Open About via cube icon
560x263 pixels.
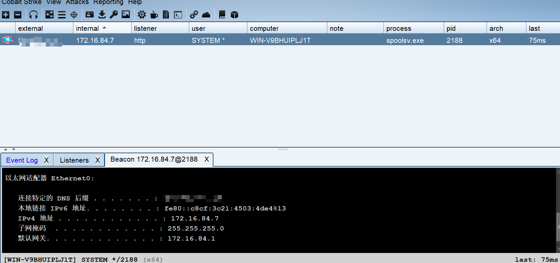coord(235,15)
